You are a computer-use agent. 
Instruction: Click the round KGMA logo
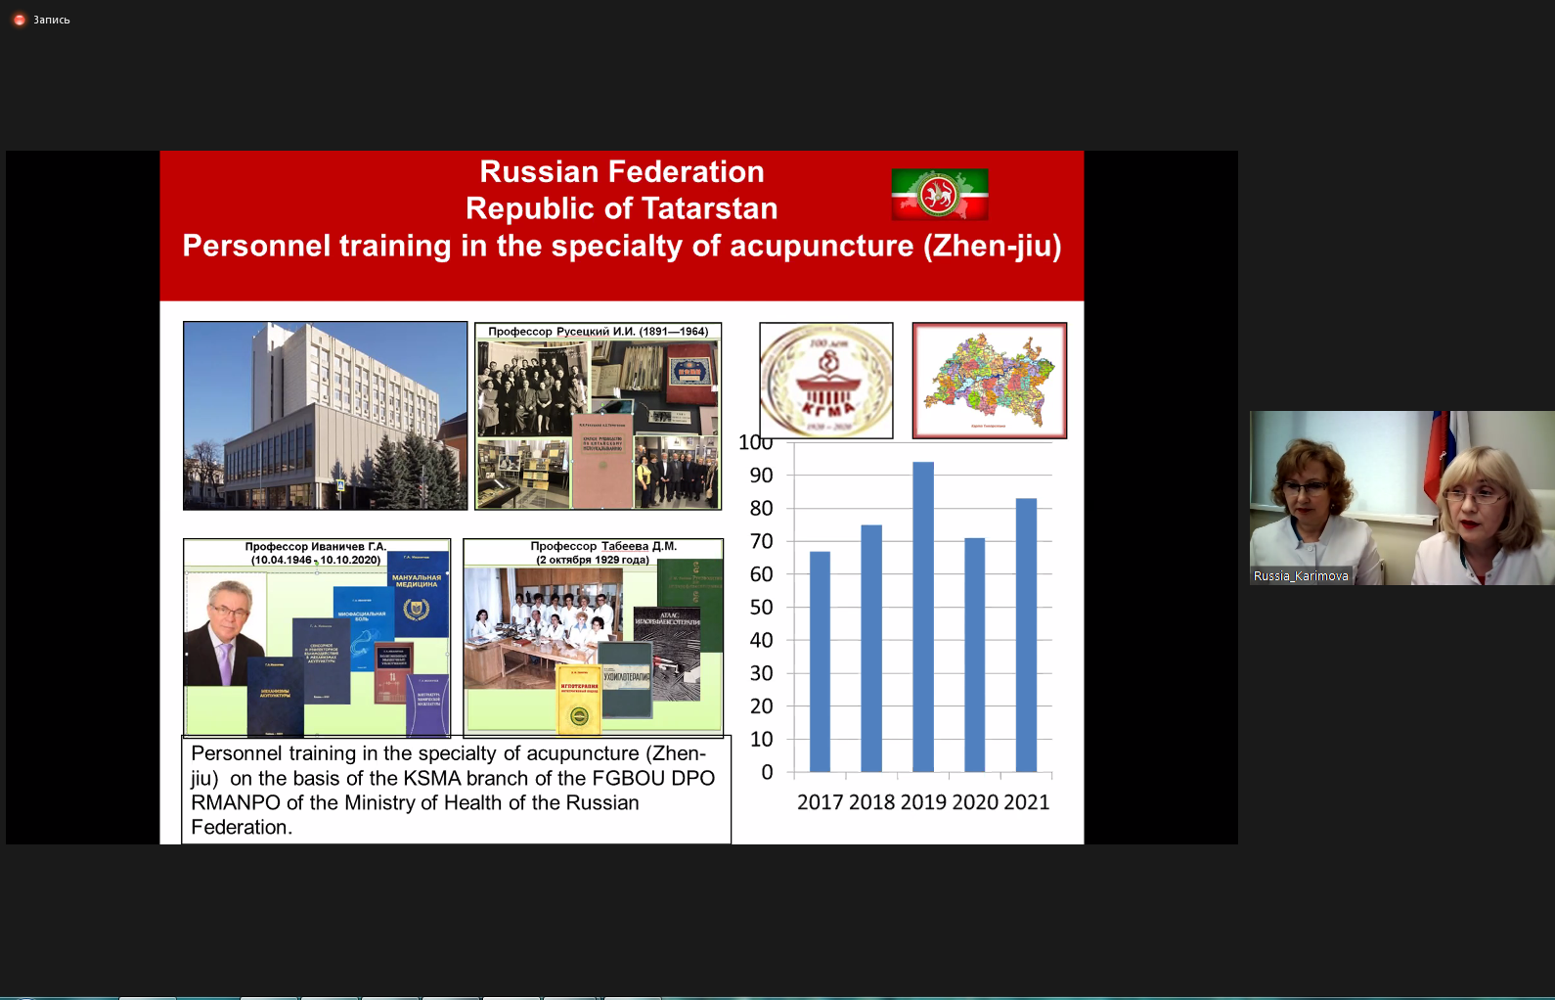(826, 381)
